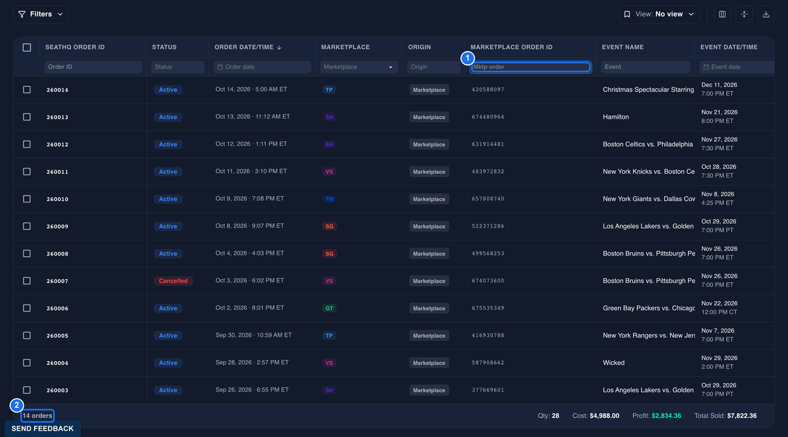The height and width of the screenshot is (437, 788).
Task: Click the SG marketplace badge for order 260008
Action: point(329,253)
